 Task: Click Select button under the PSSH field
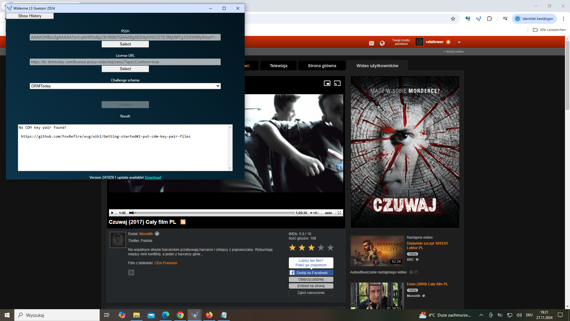(x=125, y=44)
